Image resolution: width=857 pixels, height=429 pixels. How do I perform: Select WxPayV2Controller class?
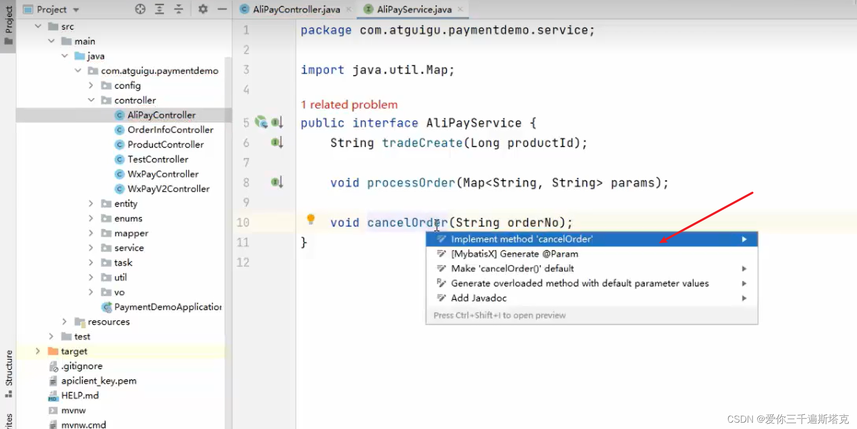[x=168, y=188]
